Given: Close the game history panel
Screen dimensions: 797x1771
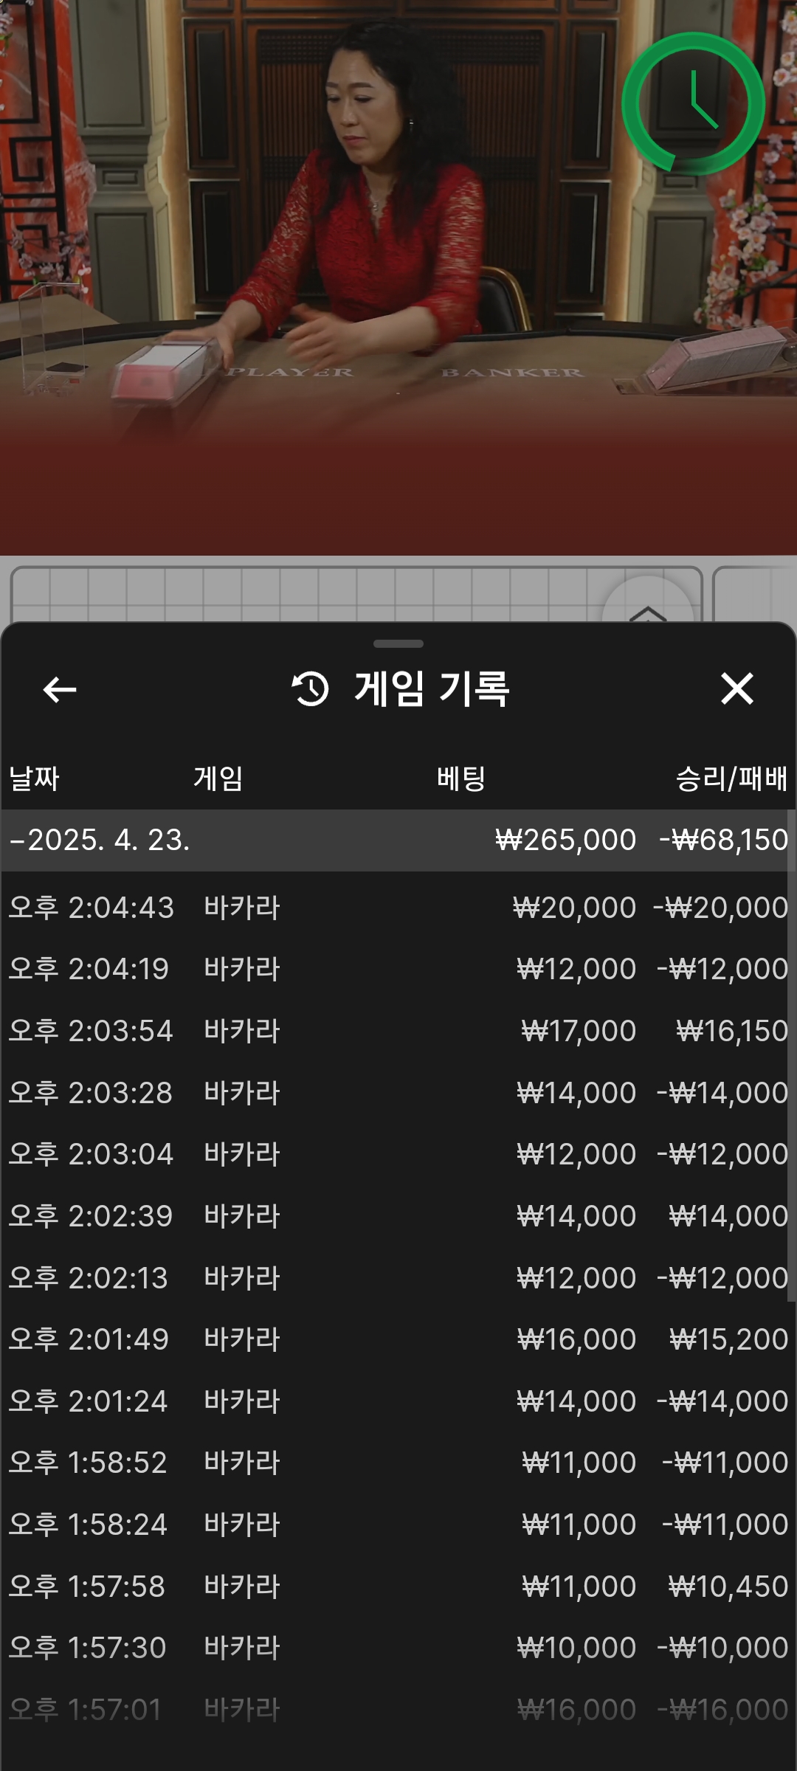Looking at the screenshot, I should 736,689.
